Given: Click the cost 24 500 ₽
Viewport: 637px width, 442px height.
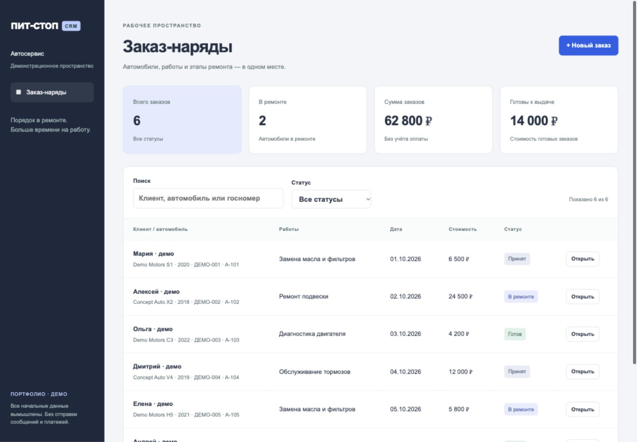Looking at the screenshot, I should [x=460, y=297].
